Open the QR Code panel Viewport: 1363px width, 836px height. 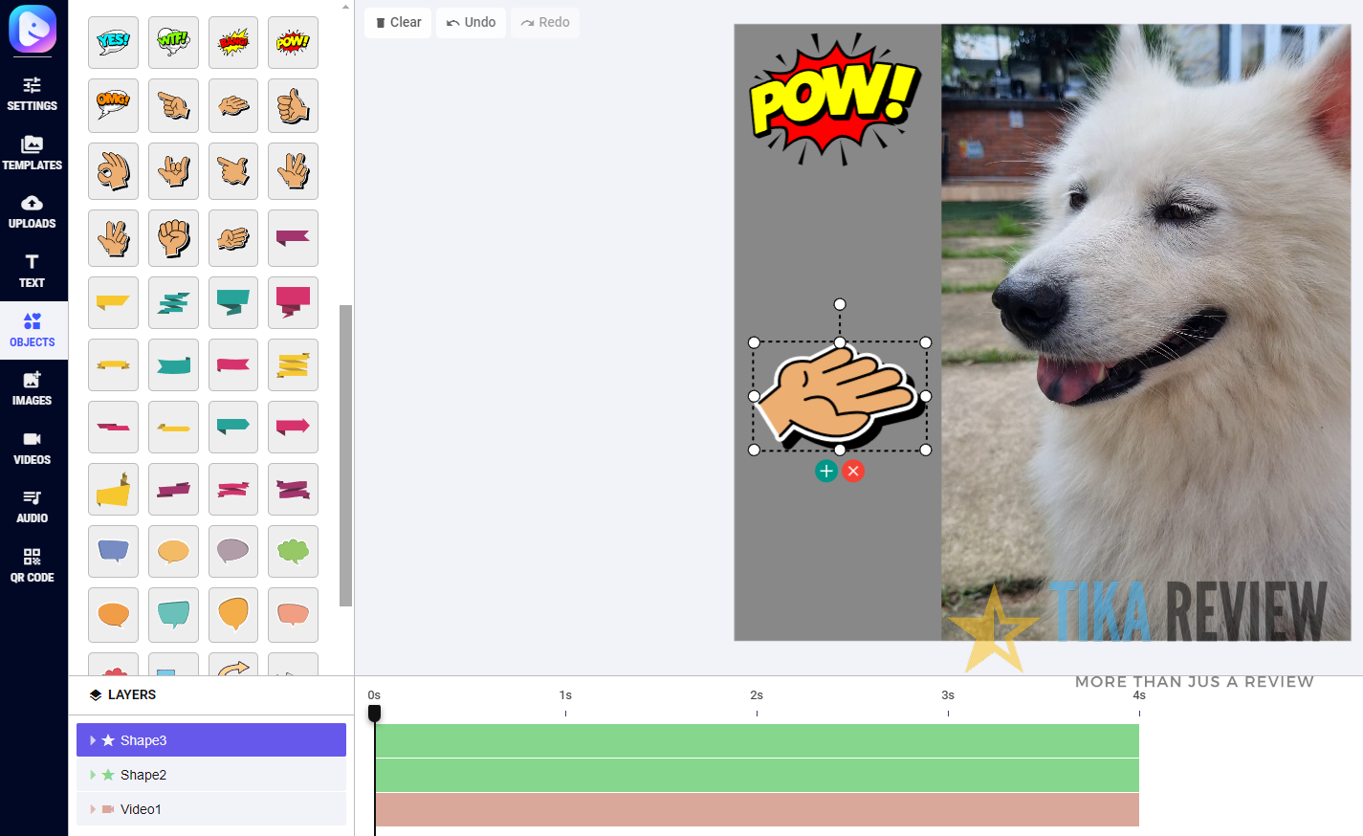click(33, 565)
